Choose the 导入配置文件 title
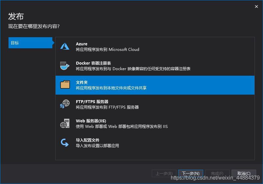 88,140
